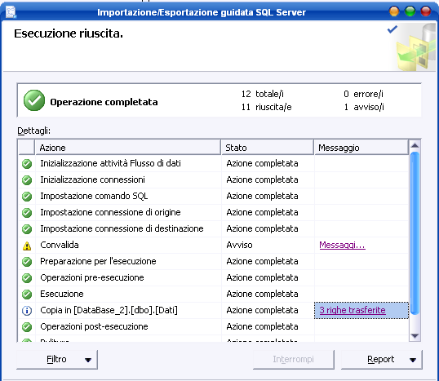This screenshot has width=439, height=381.
Task: Click the wizard document icon in title bar
Action: point(11,12)
